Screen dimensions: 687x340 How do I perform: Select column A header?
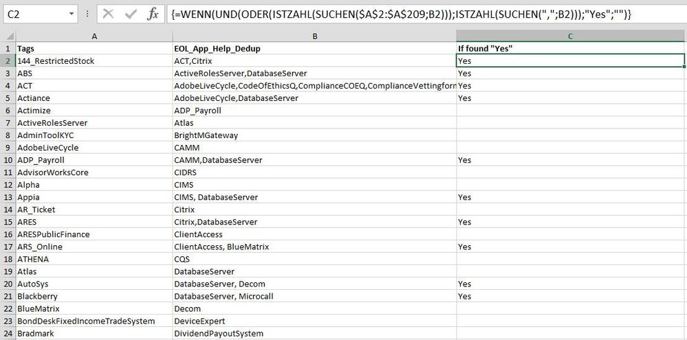(94, 36)
